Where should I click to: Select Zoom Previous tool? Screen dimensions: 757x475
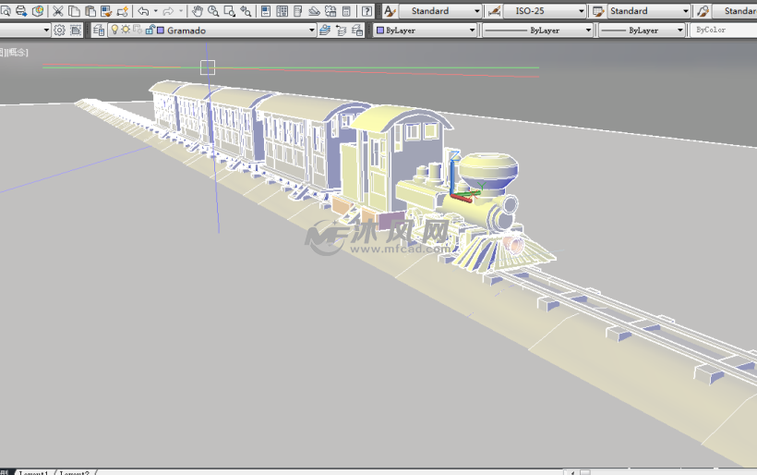click(x=246, y=11)
